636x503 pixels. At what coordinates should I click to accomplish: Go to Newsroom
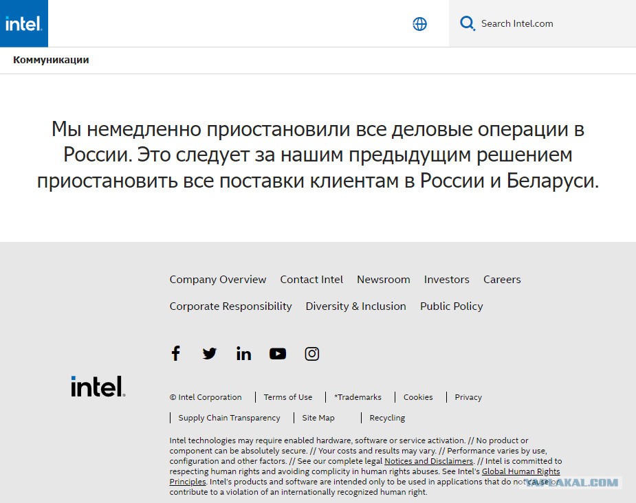pyautogui.click(x=383, y=280)
